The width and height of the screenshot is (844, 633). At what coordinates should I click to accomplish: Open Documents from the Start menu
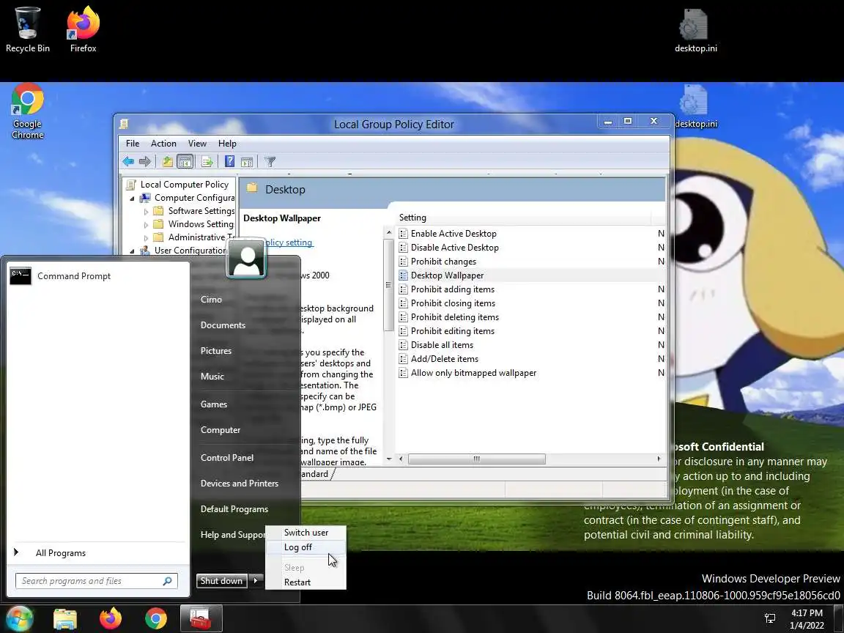223,325
